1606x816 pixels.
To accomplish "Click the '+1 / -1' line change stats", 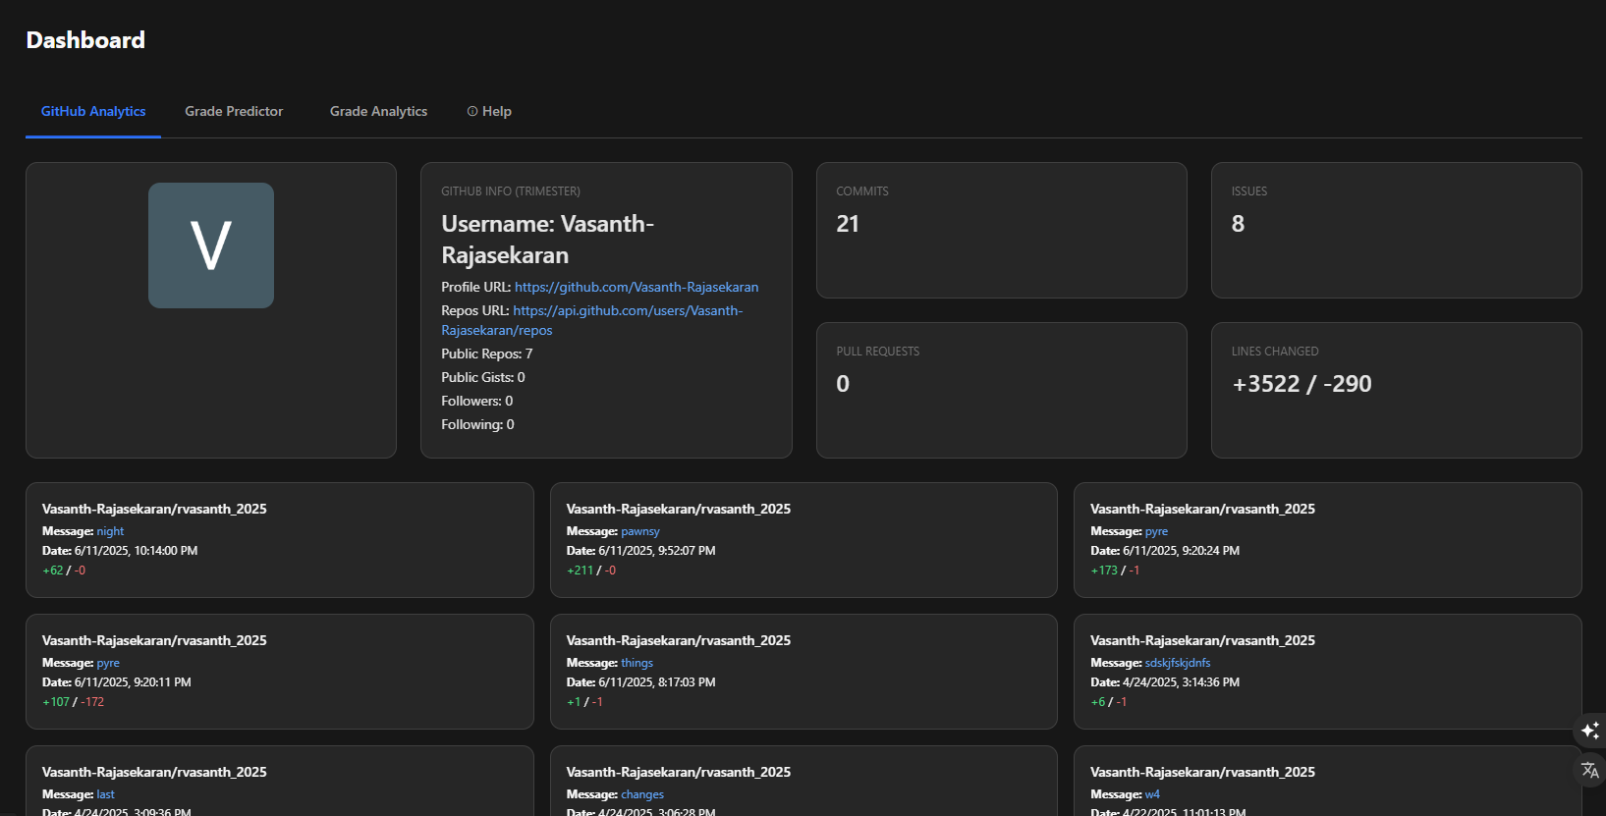I will tap(584, 702).
